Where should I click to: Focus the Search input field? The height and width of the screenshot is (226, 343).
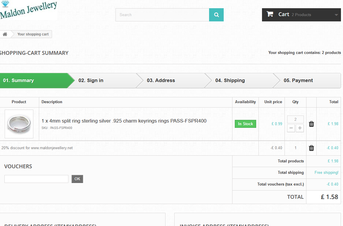click(162, 15)
